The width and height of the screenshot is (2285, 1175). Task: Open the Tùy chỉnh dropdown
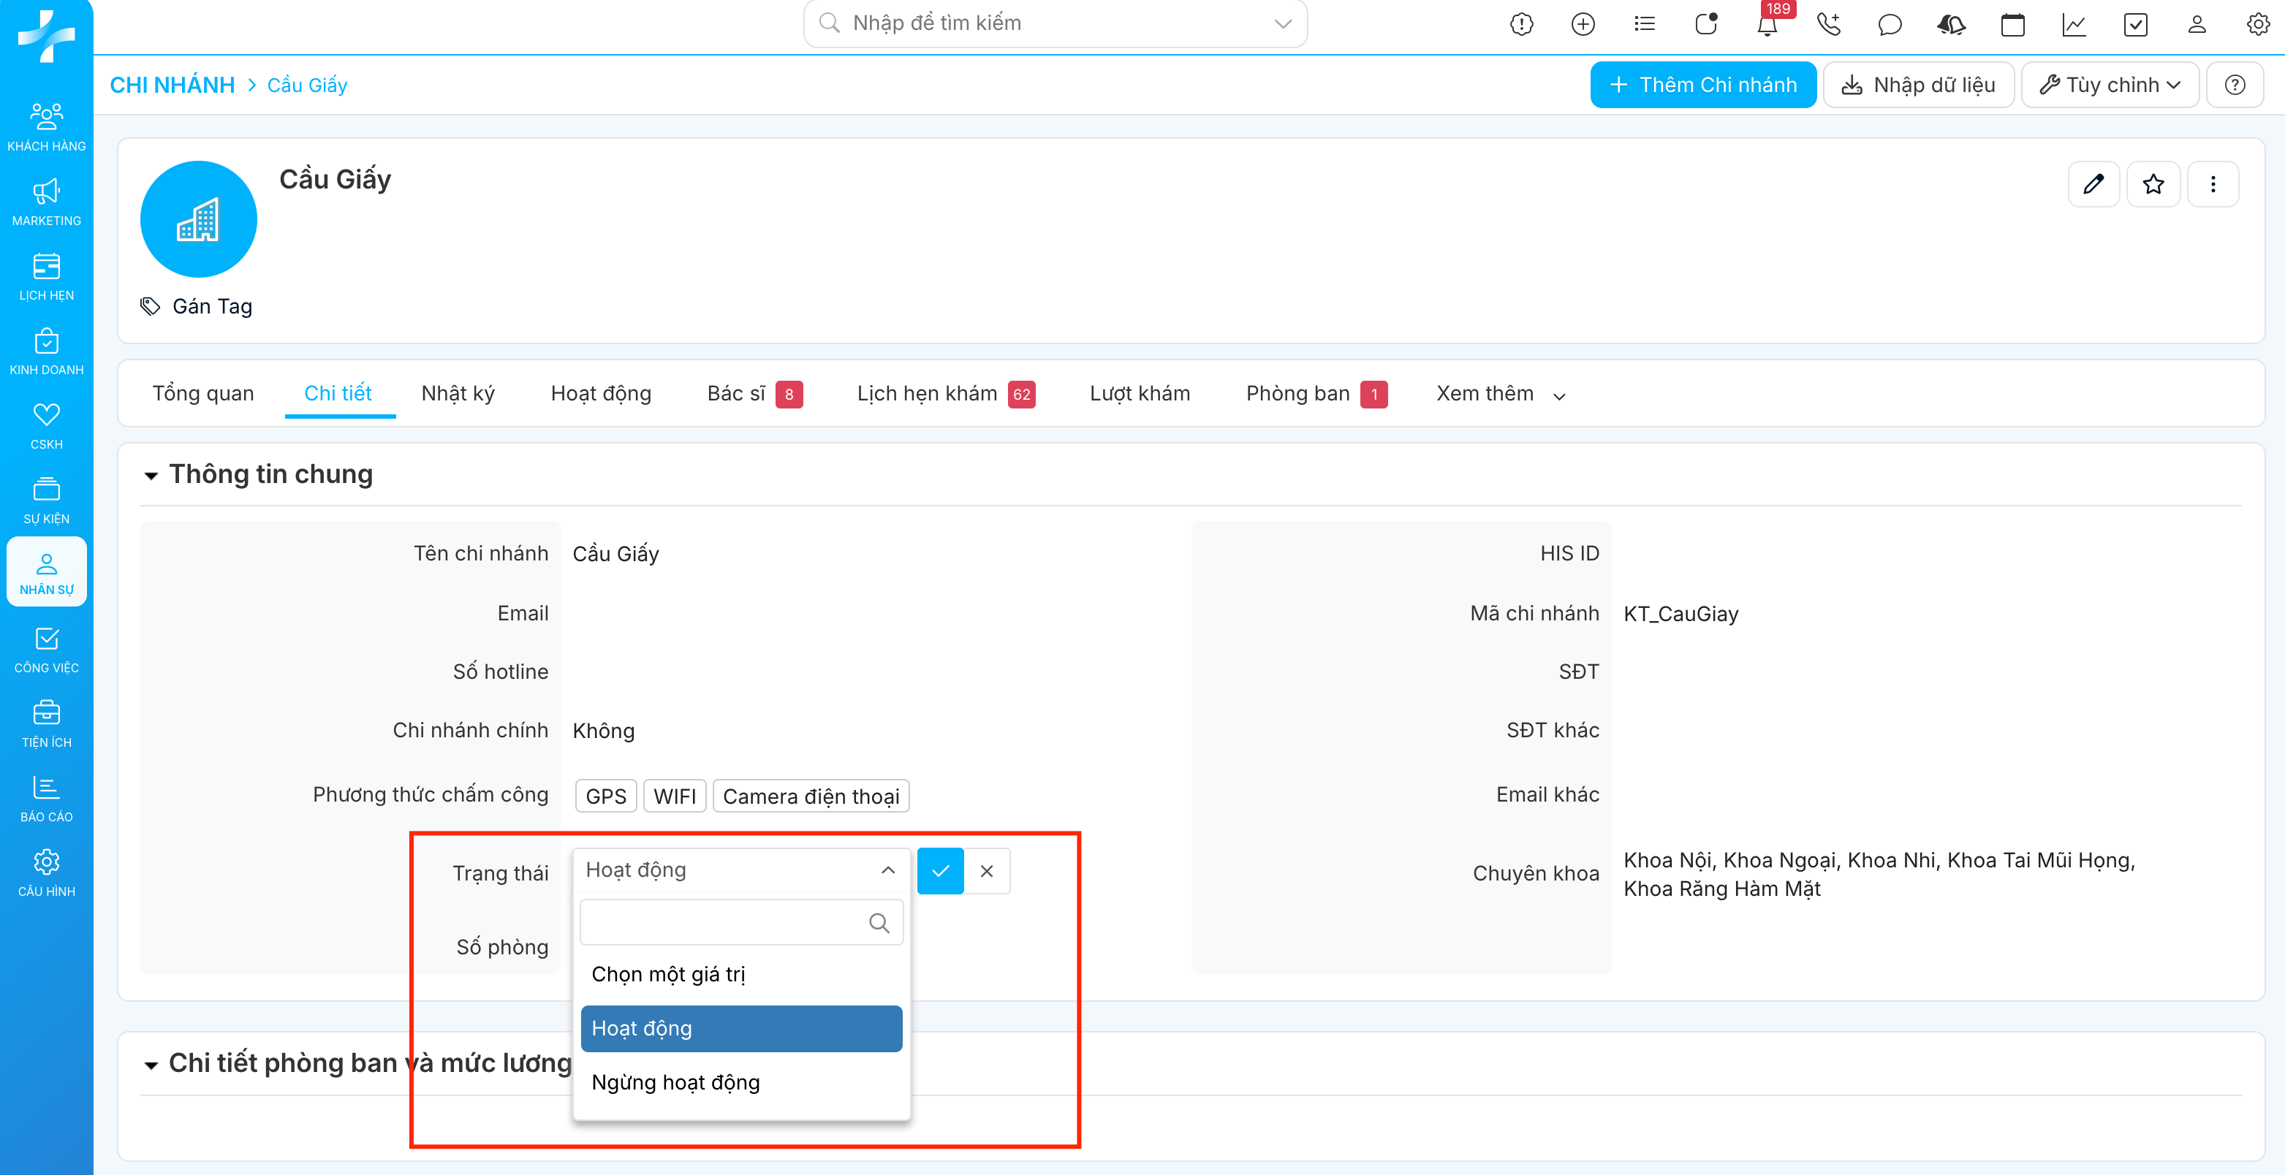tap(2110, 84)
